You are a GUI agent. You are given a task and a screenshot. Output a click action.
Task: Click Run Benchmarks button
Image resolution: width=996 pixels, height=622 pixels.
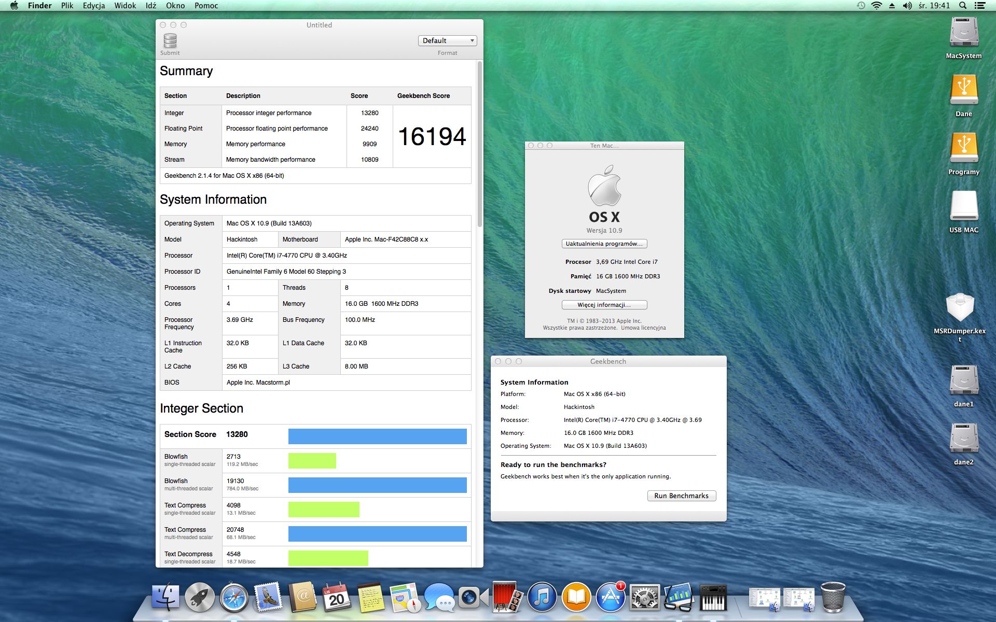682,496
